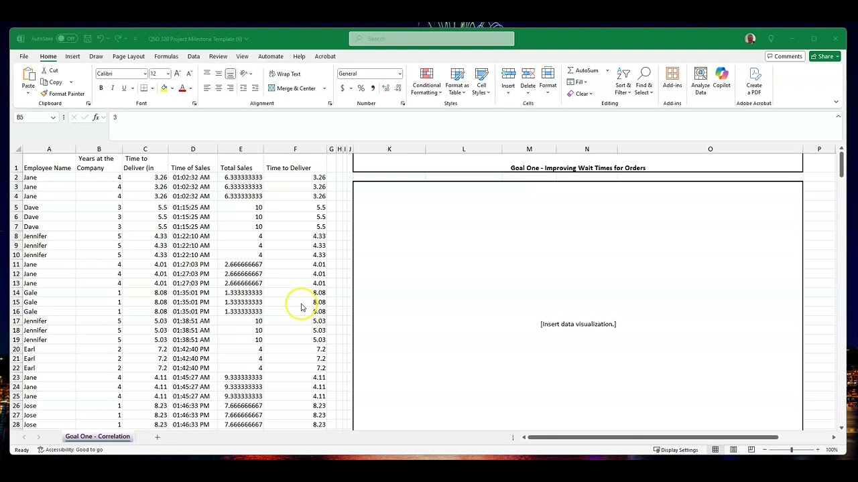Apply the red font color
Viewport: 858px width, 482px height.
tap(182, 88)
